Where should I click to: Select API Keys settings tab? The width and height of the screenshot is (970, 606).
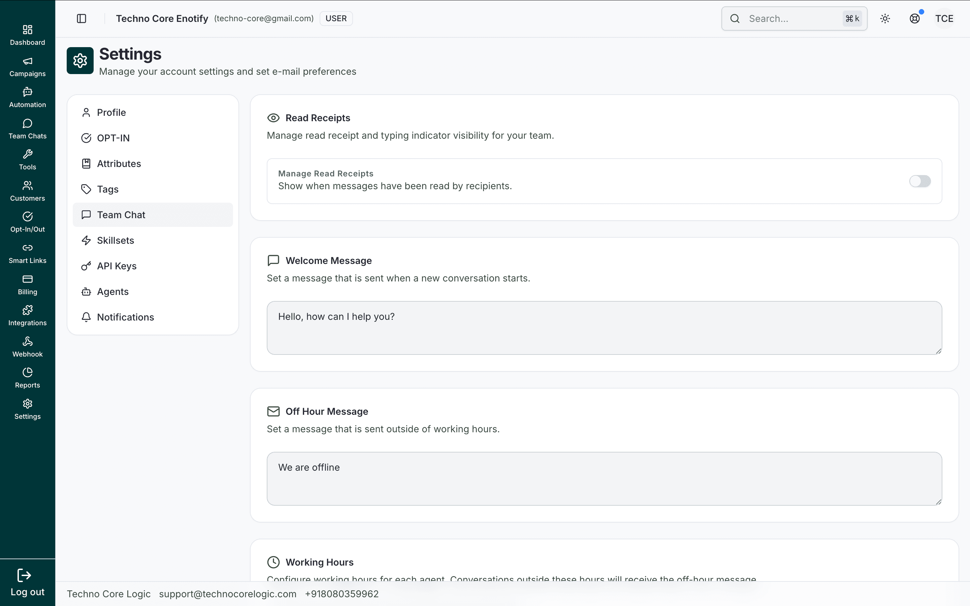pyautogui.click(x=153, y=266)
